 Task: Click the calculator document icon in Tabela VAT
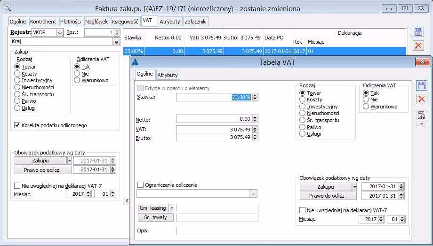coord(422,115)
